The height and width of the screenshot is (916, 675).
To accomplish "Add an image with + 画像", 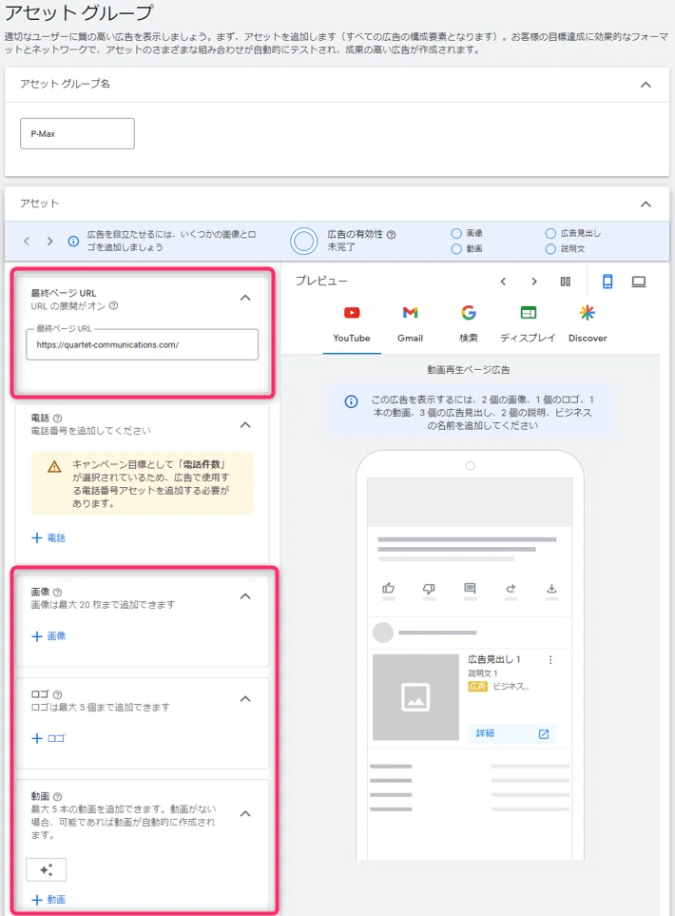I will pyautogui.click(x=48, y=636).
